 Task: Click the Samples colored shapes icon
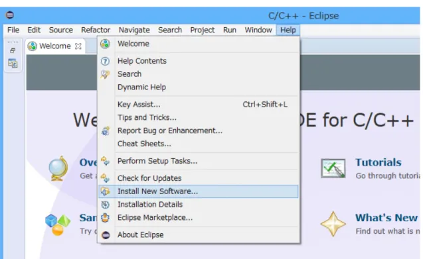click(58, 225)
